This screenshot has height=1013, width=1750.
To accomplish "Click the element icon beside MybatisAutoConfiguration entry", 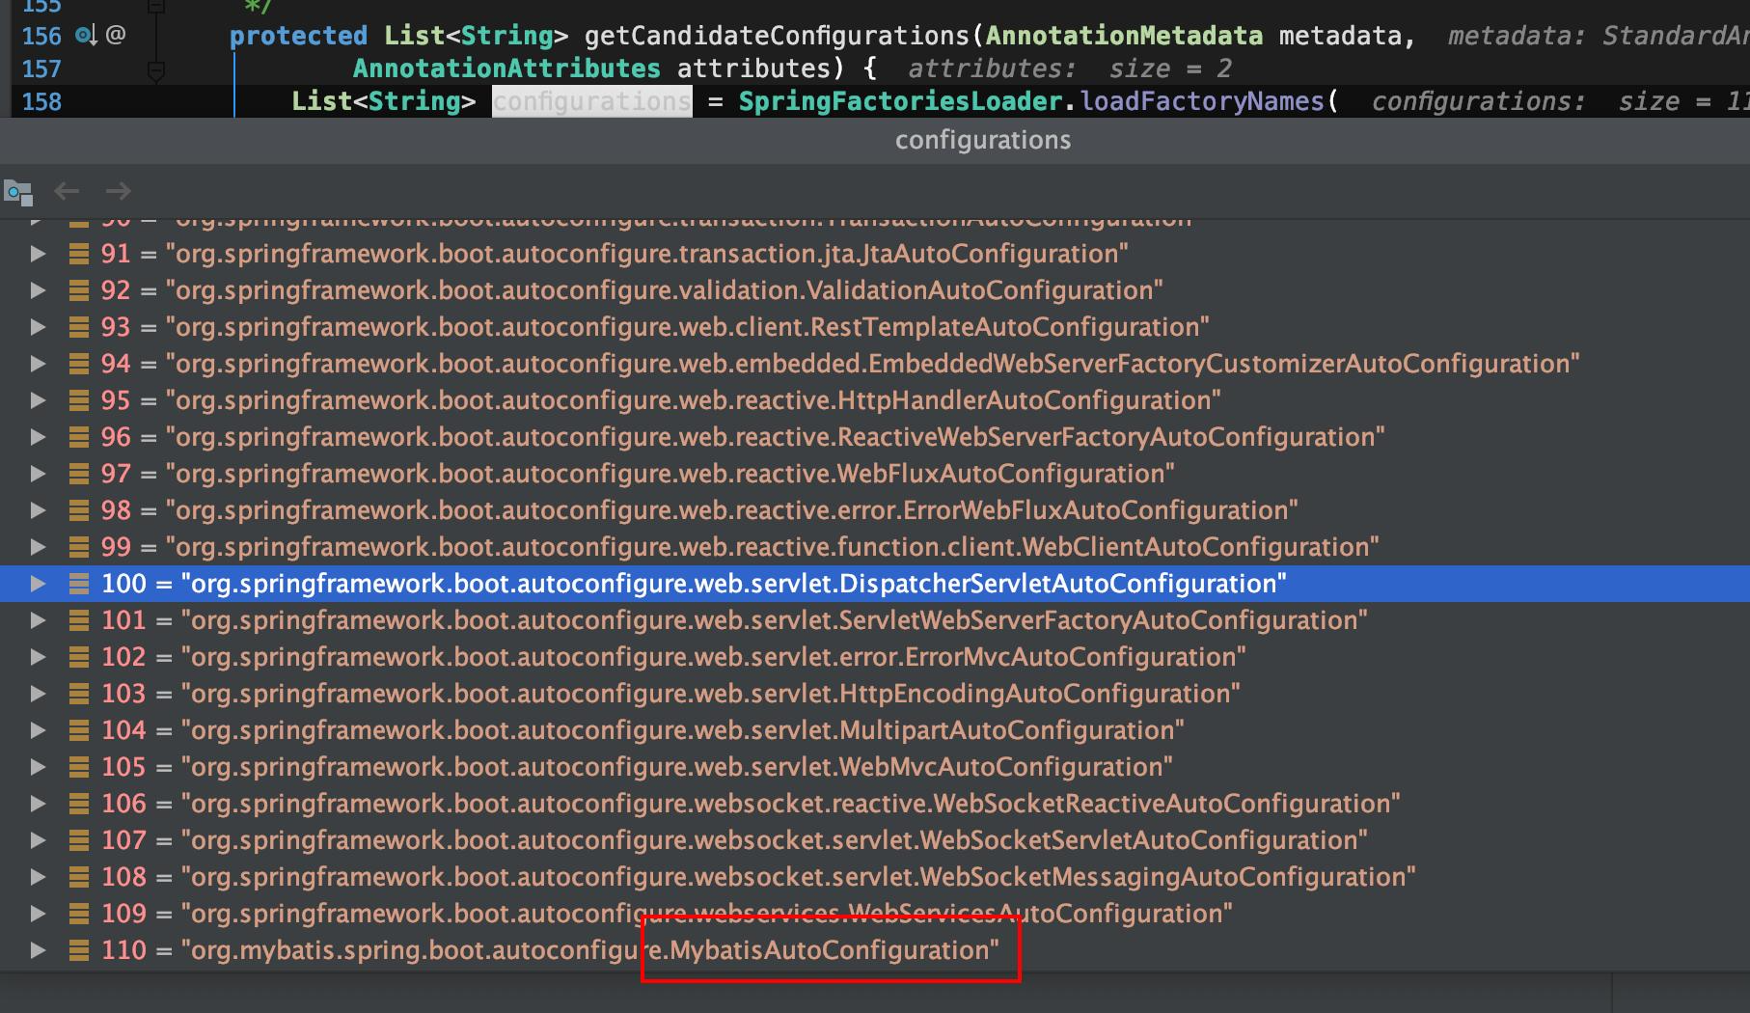I will click(x=79, y=950).
